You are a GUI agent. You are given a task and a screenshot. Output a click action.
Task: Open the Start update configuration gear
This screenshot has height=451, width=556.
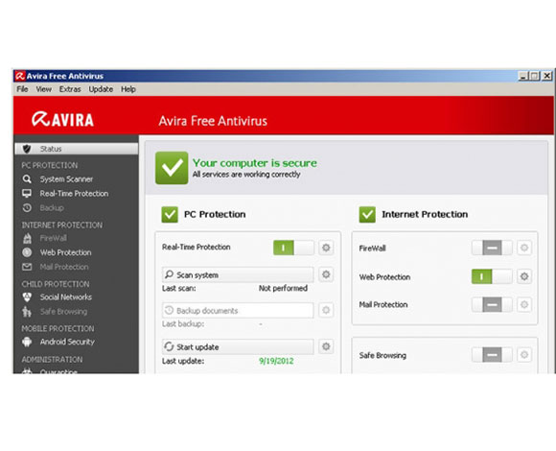pyautogui.click(x=326, y=346)
